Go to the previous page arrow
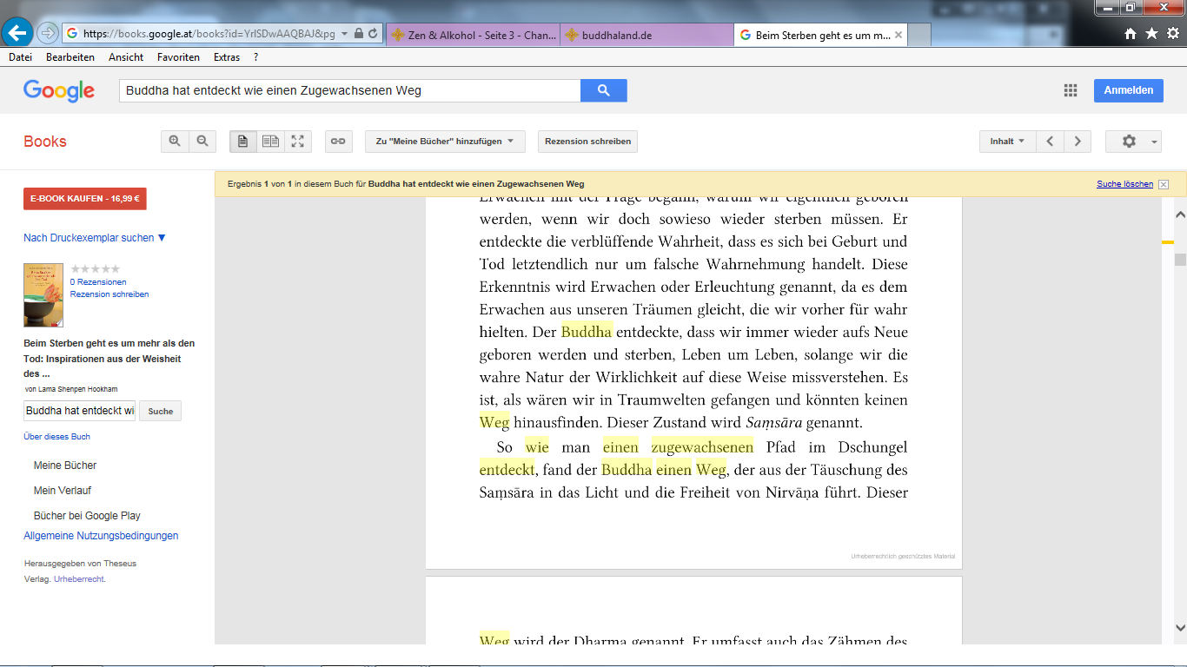Image resolution: width=1187 pixels, height=667 pixels. [1050, 141]
